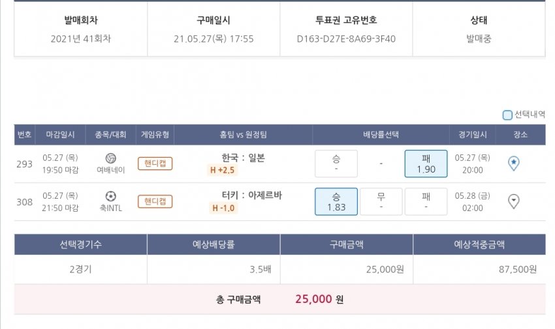
Task: Click the volleyball sport icon in row 293
Action: [110, 158]
